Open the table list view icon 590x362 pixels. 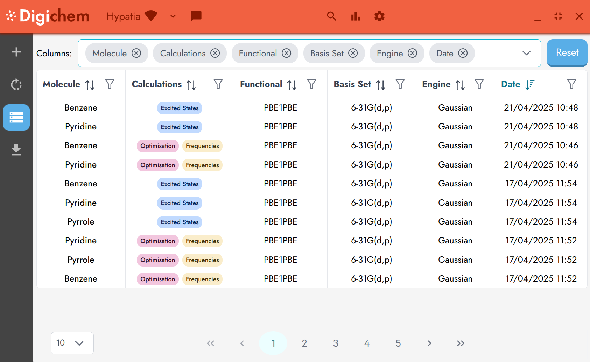point(16,118)
